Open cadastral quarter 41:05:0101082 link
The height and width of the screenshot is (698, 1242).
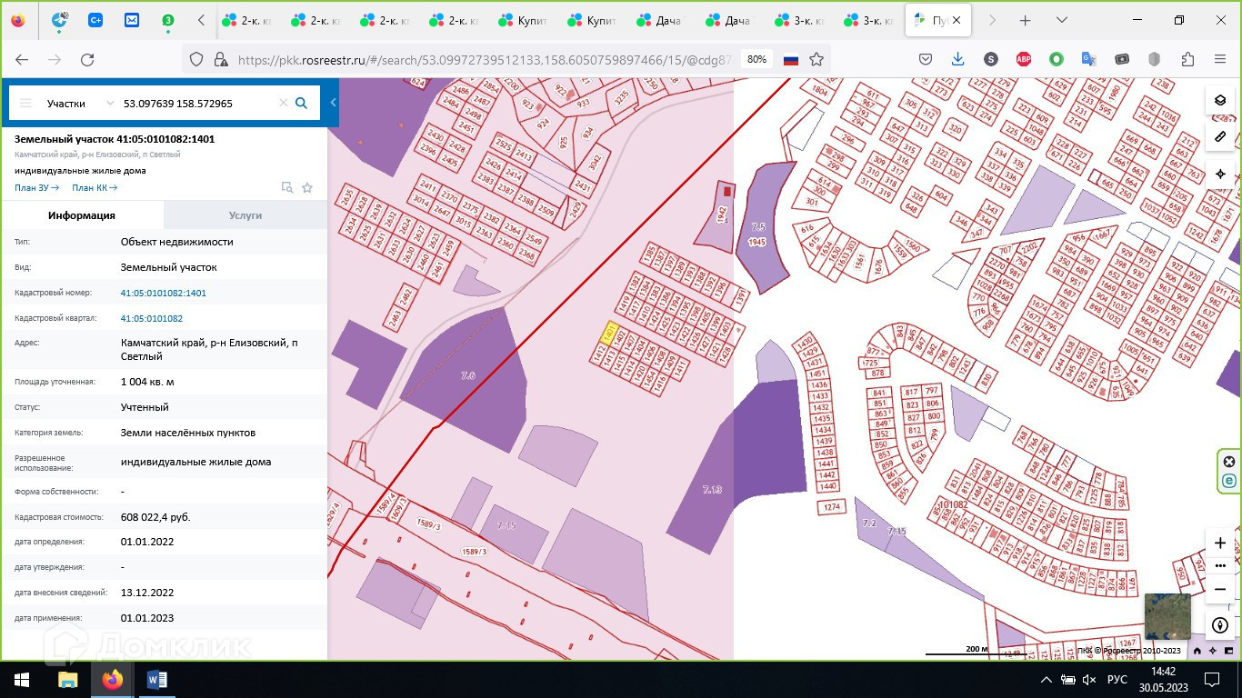pos(152,319)
